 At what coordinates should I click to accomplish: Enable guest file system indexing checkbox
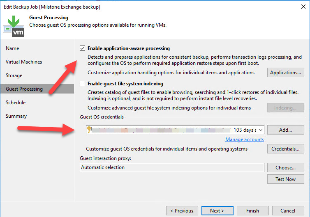tap(83, 84)
